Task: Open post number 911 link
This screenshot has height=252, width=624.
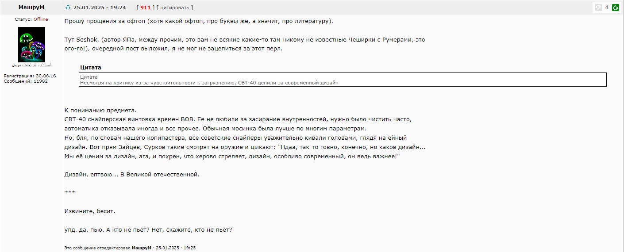Action: coord(146,8)
